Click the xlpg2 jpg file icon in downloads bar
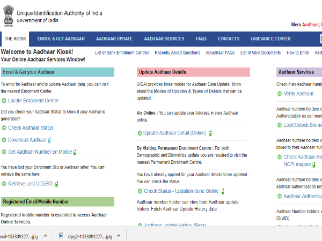The height and width of the screenshot is (241, 322). tap(61, 236)
